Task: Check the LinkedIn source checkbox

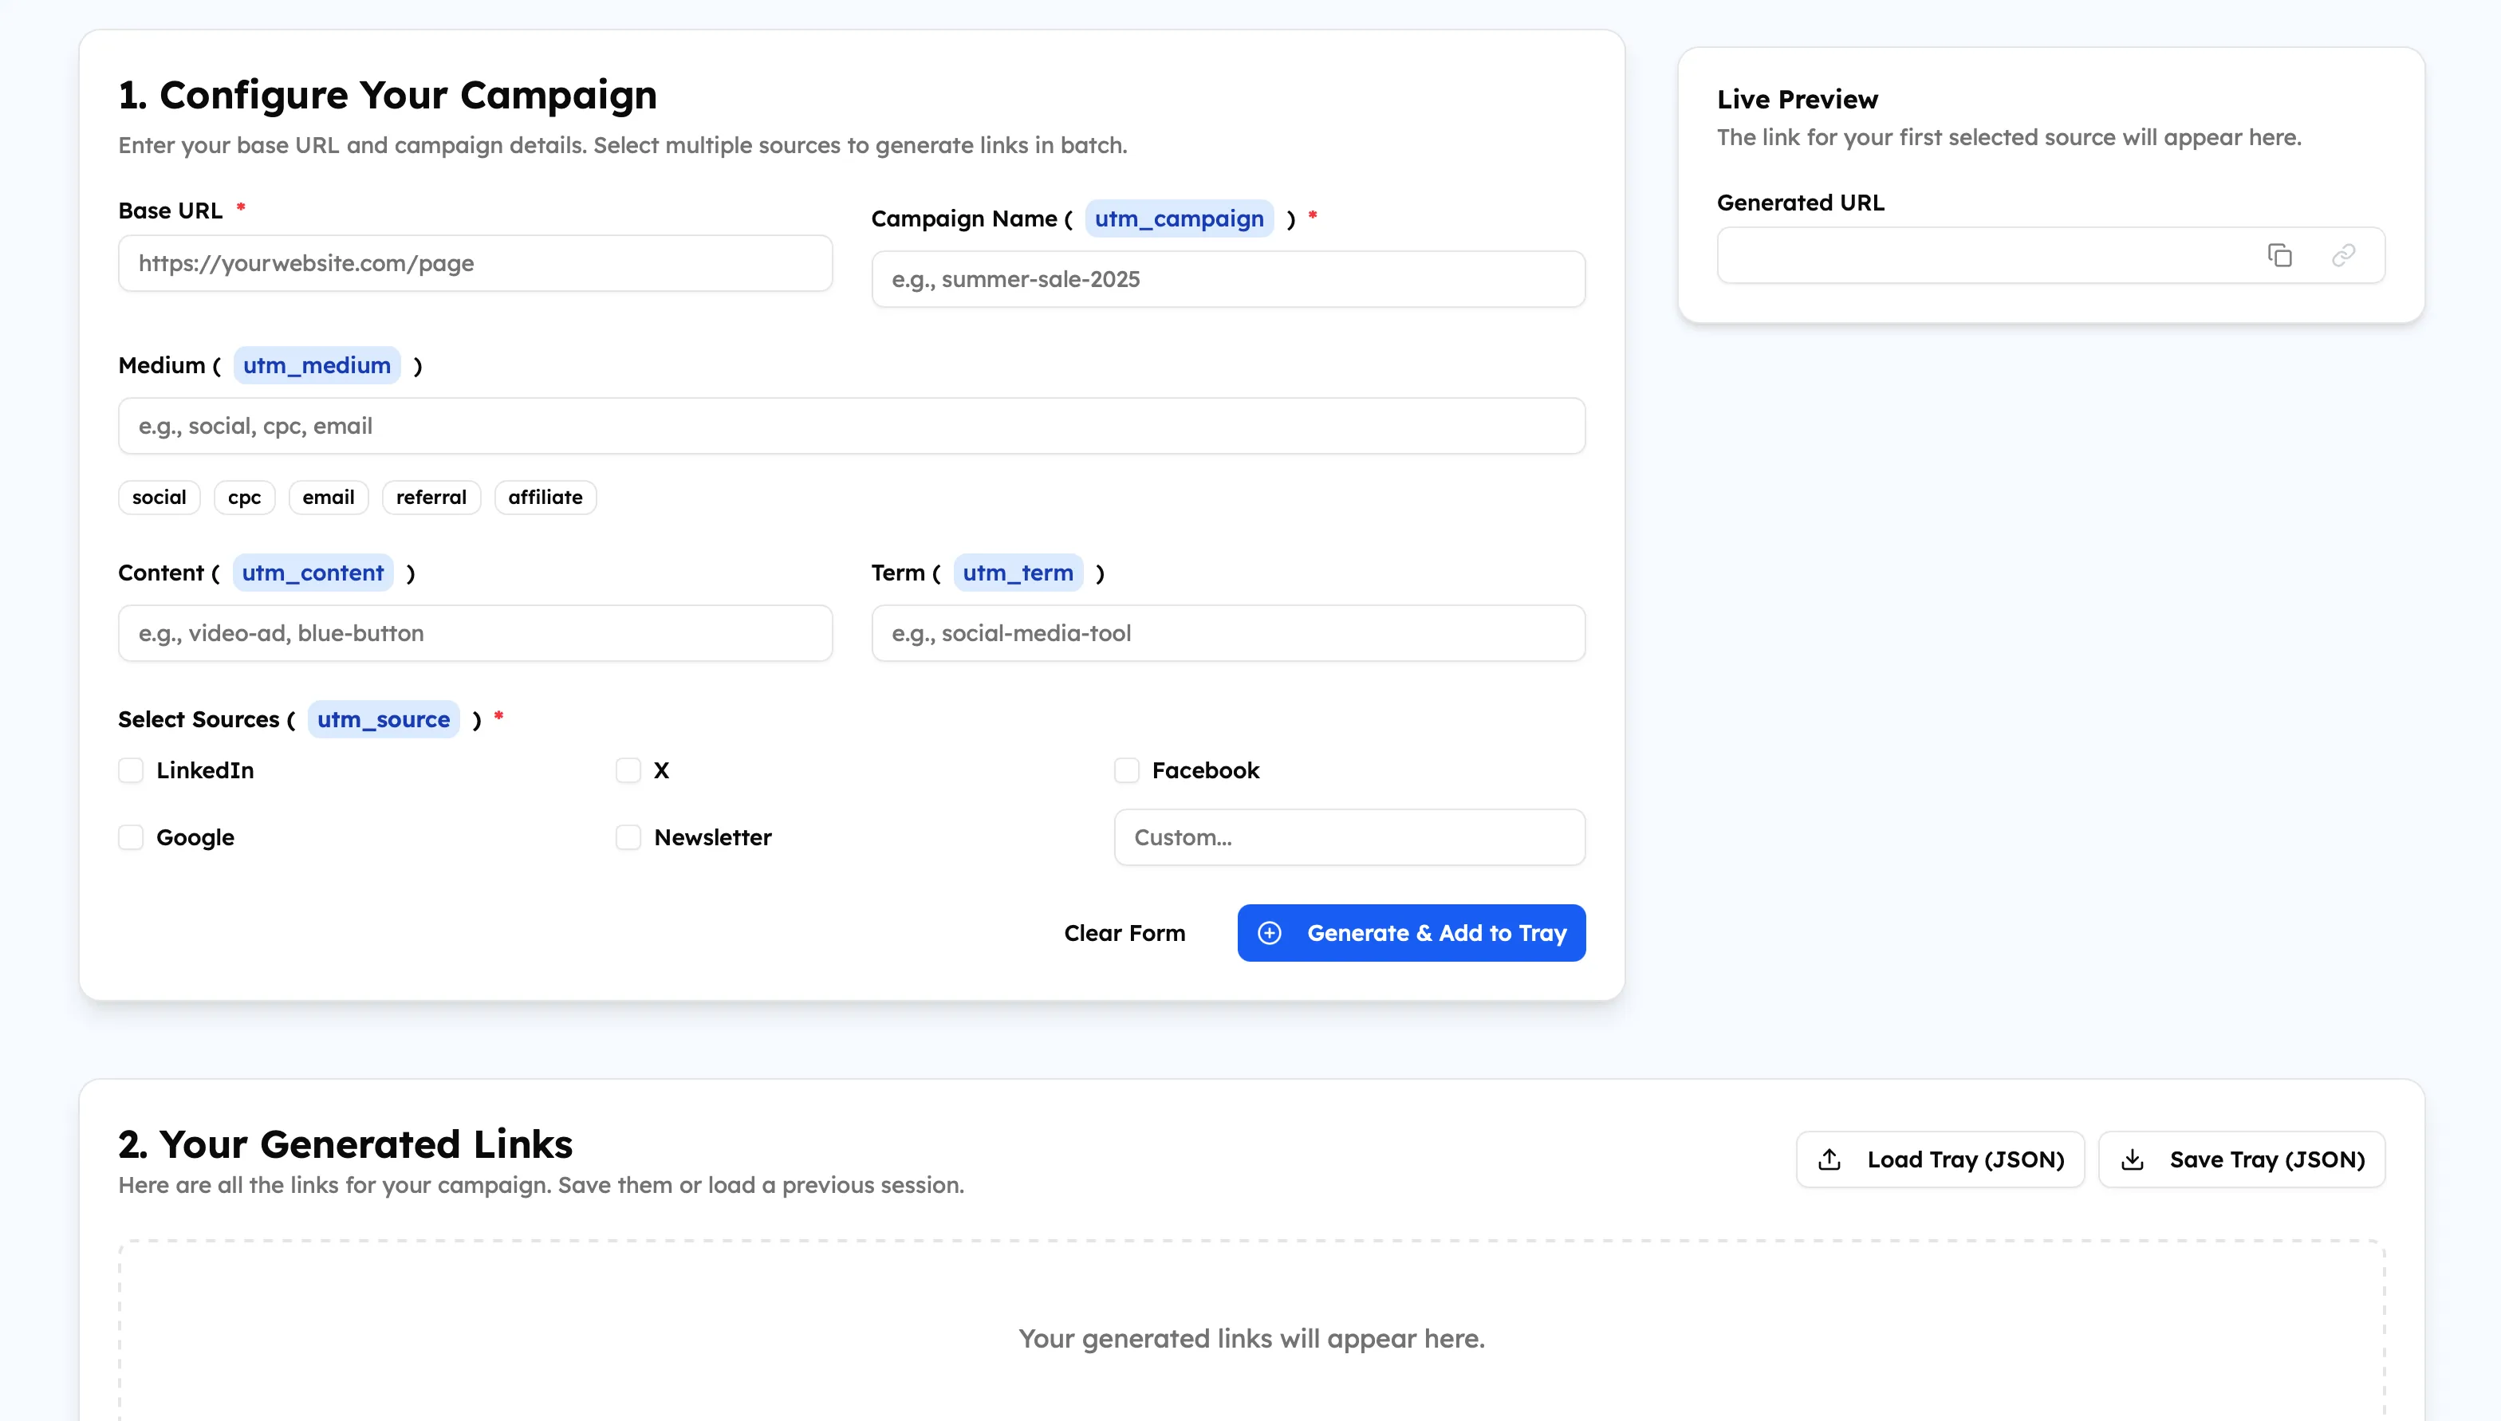Action: (x=131, y=770)
